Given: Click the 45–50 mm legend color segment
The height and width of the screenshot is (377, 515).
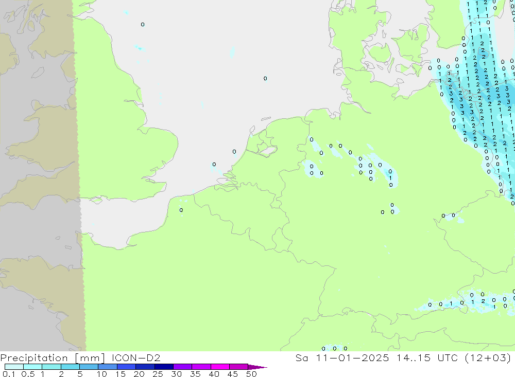Looking at the screenshot, I should pos(239,367).
